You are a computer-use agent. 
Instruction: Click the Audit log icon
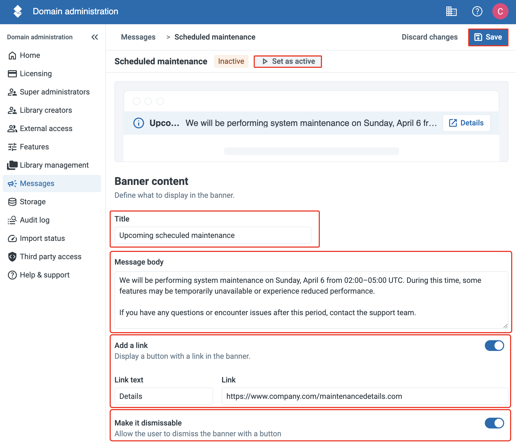tap(12, 220)
